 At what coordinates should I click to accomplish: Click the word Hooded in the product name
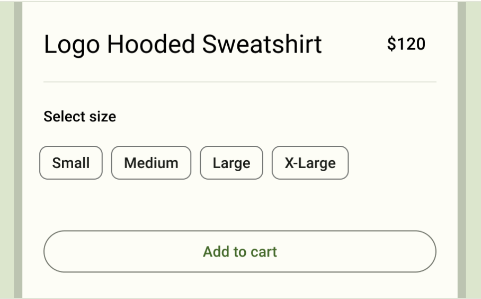[x=151, y=45]
